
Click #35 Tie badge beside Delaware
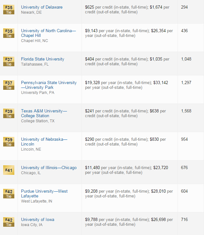(9, 10)
